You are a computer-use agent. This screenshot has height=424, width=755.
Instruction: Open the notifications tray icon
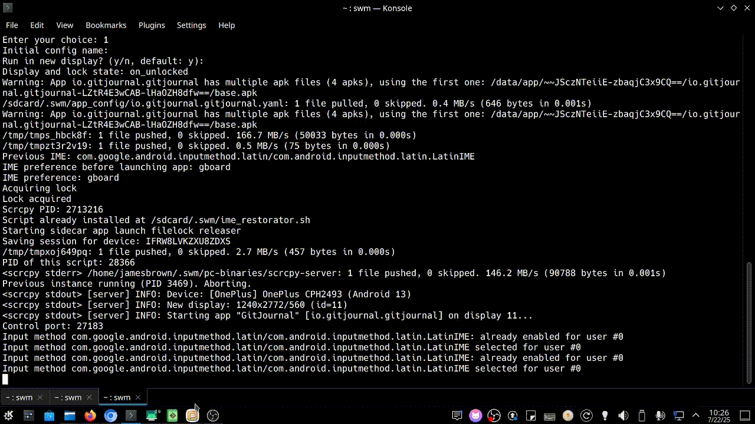[457, 416]
